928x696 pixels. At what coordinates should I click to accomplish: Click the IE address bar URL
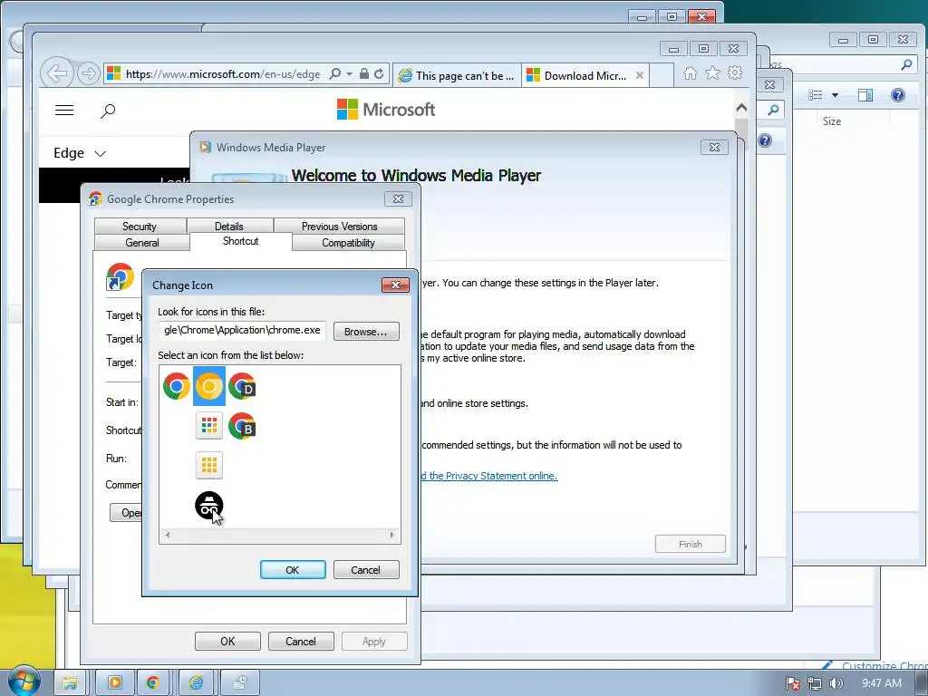pyautogui.click(x=223, y=74)
